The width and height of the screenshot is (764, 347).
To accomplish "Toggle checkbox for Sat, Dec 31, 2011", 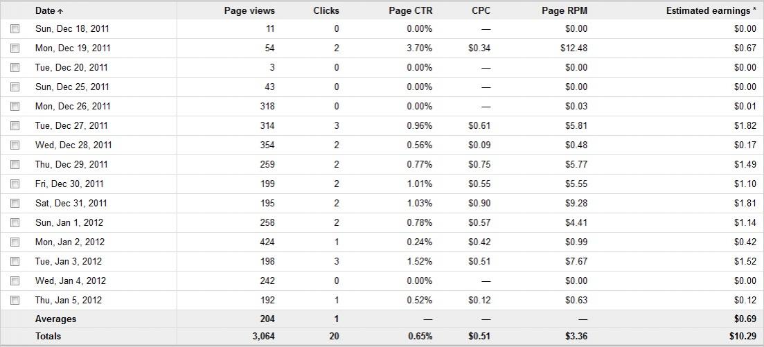I will coord(15,204).
